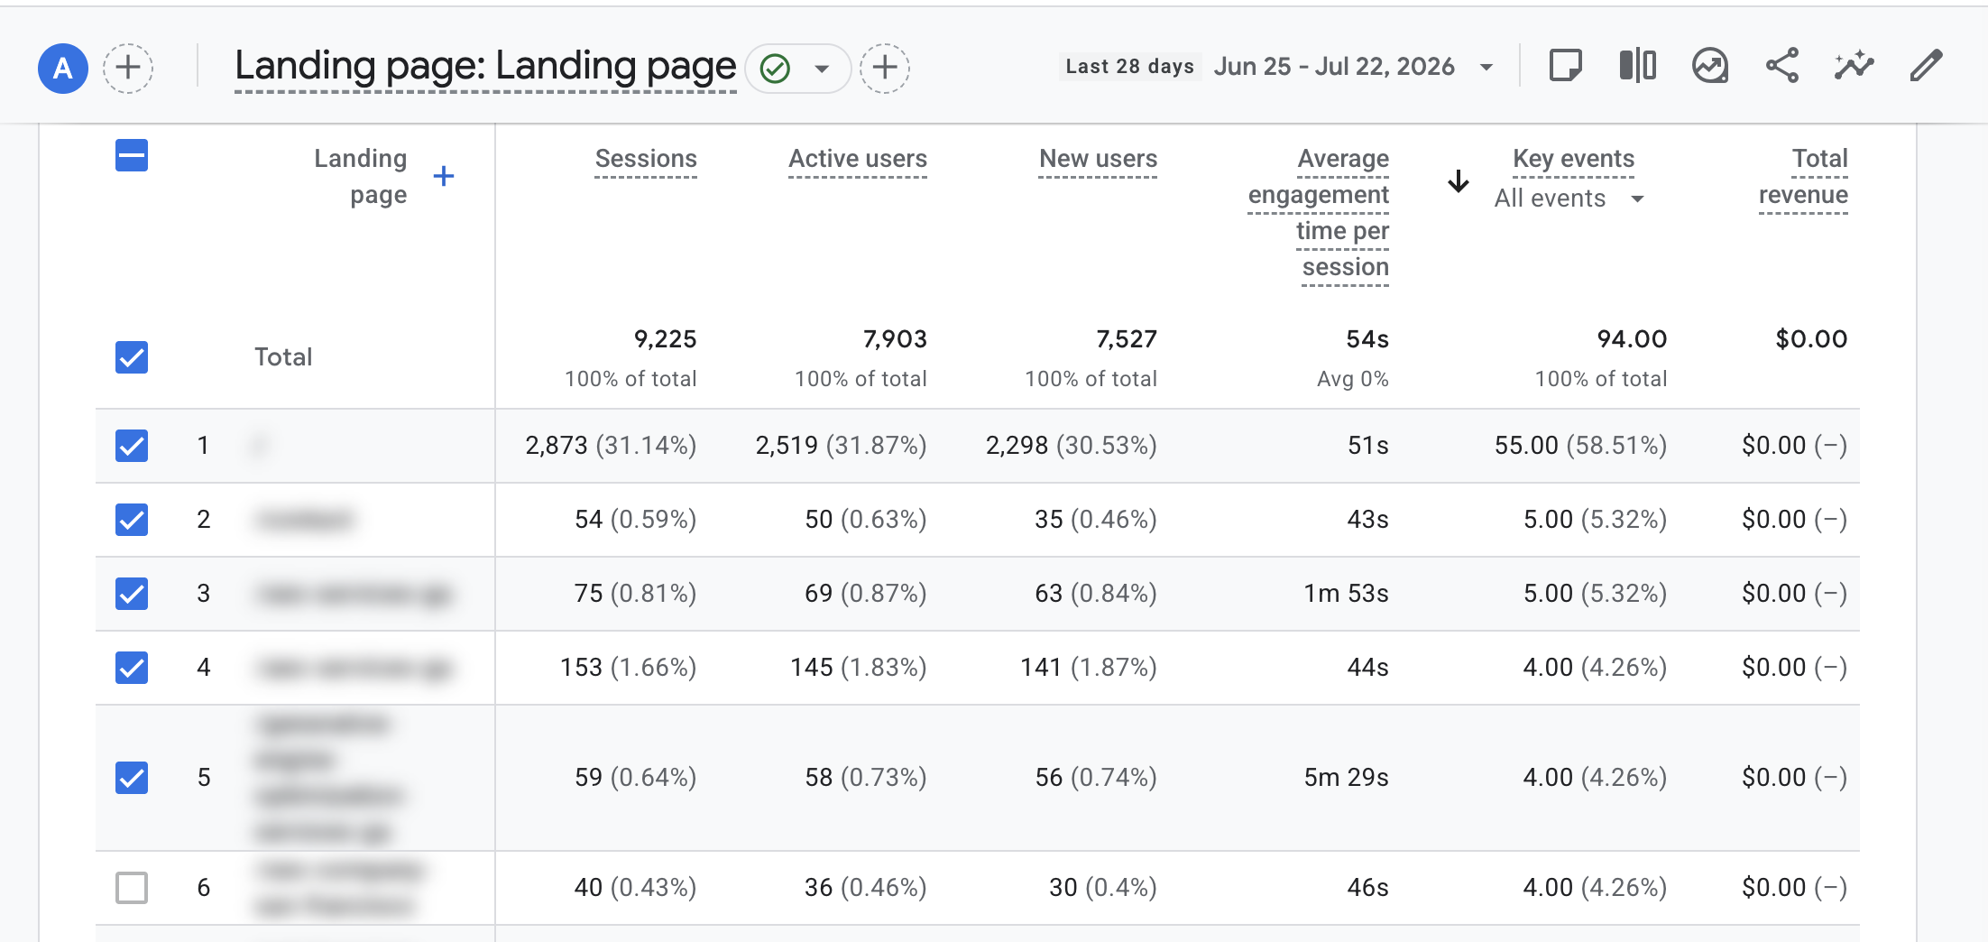Image resolution: width=1988 pixels, height=942 pixels.
Task: Open the 'All events' dropdown
Action: tap(1569, 199)
